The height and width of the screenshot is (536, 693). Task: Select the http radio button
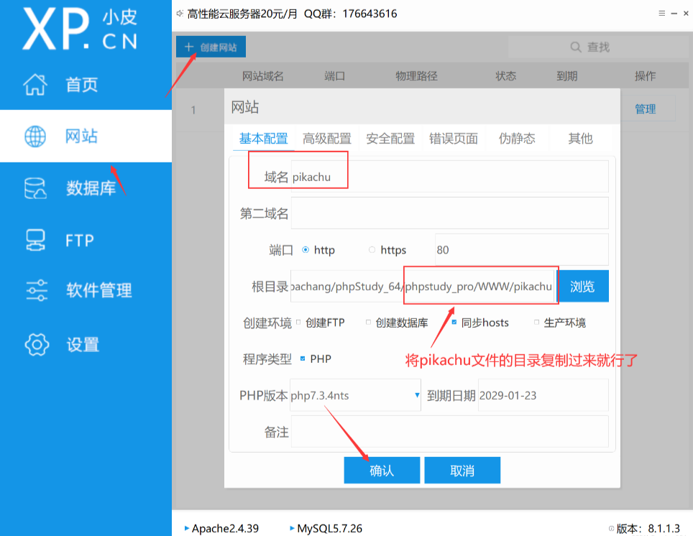pyautogui.click(x=306, y=249)
